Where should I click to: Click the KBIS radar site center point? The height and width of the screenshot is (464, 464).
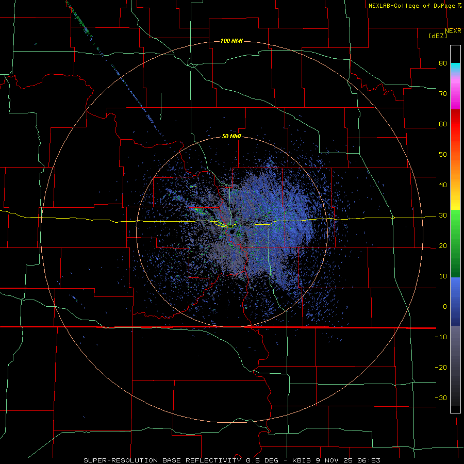[x=231, y=233]
